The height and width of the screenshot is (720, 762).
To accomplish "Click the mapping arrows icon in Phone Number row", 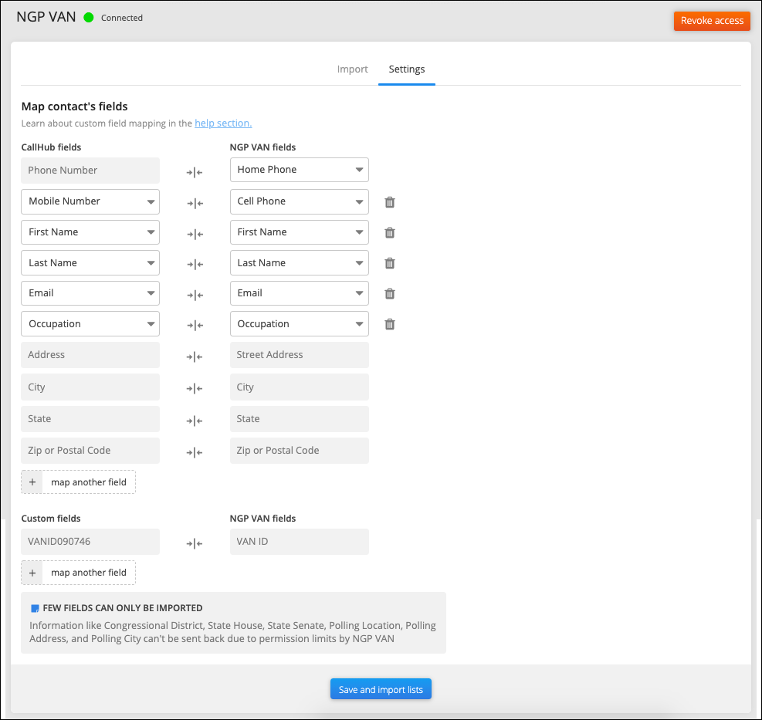I will (x=195, y=173).
